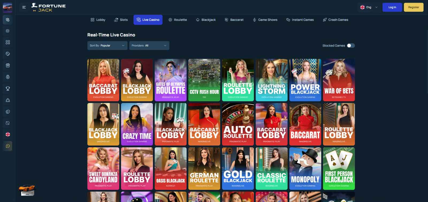
Task: Expand the Eng language selector
Action: click(x=369, y=7)
